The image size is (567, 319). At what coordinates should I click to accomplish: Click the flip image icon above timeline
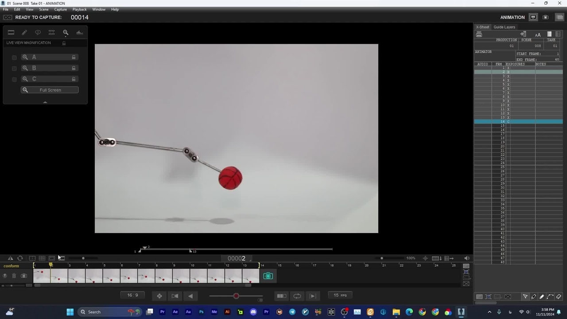(x=11, y=258)
